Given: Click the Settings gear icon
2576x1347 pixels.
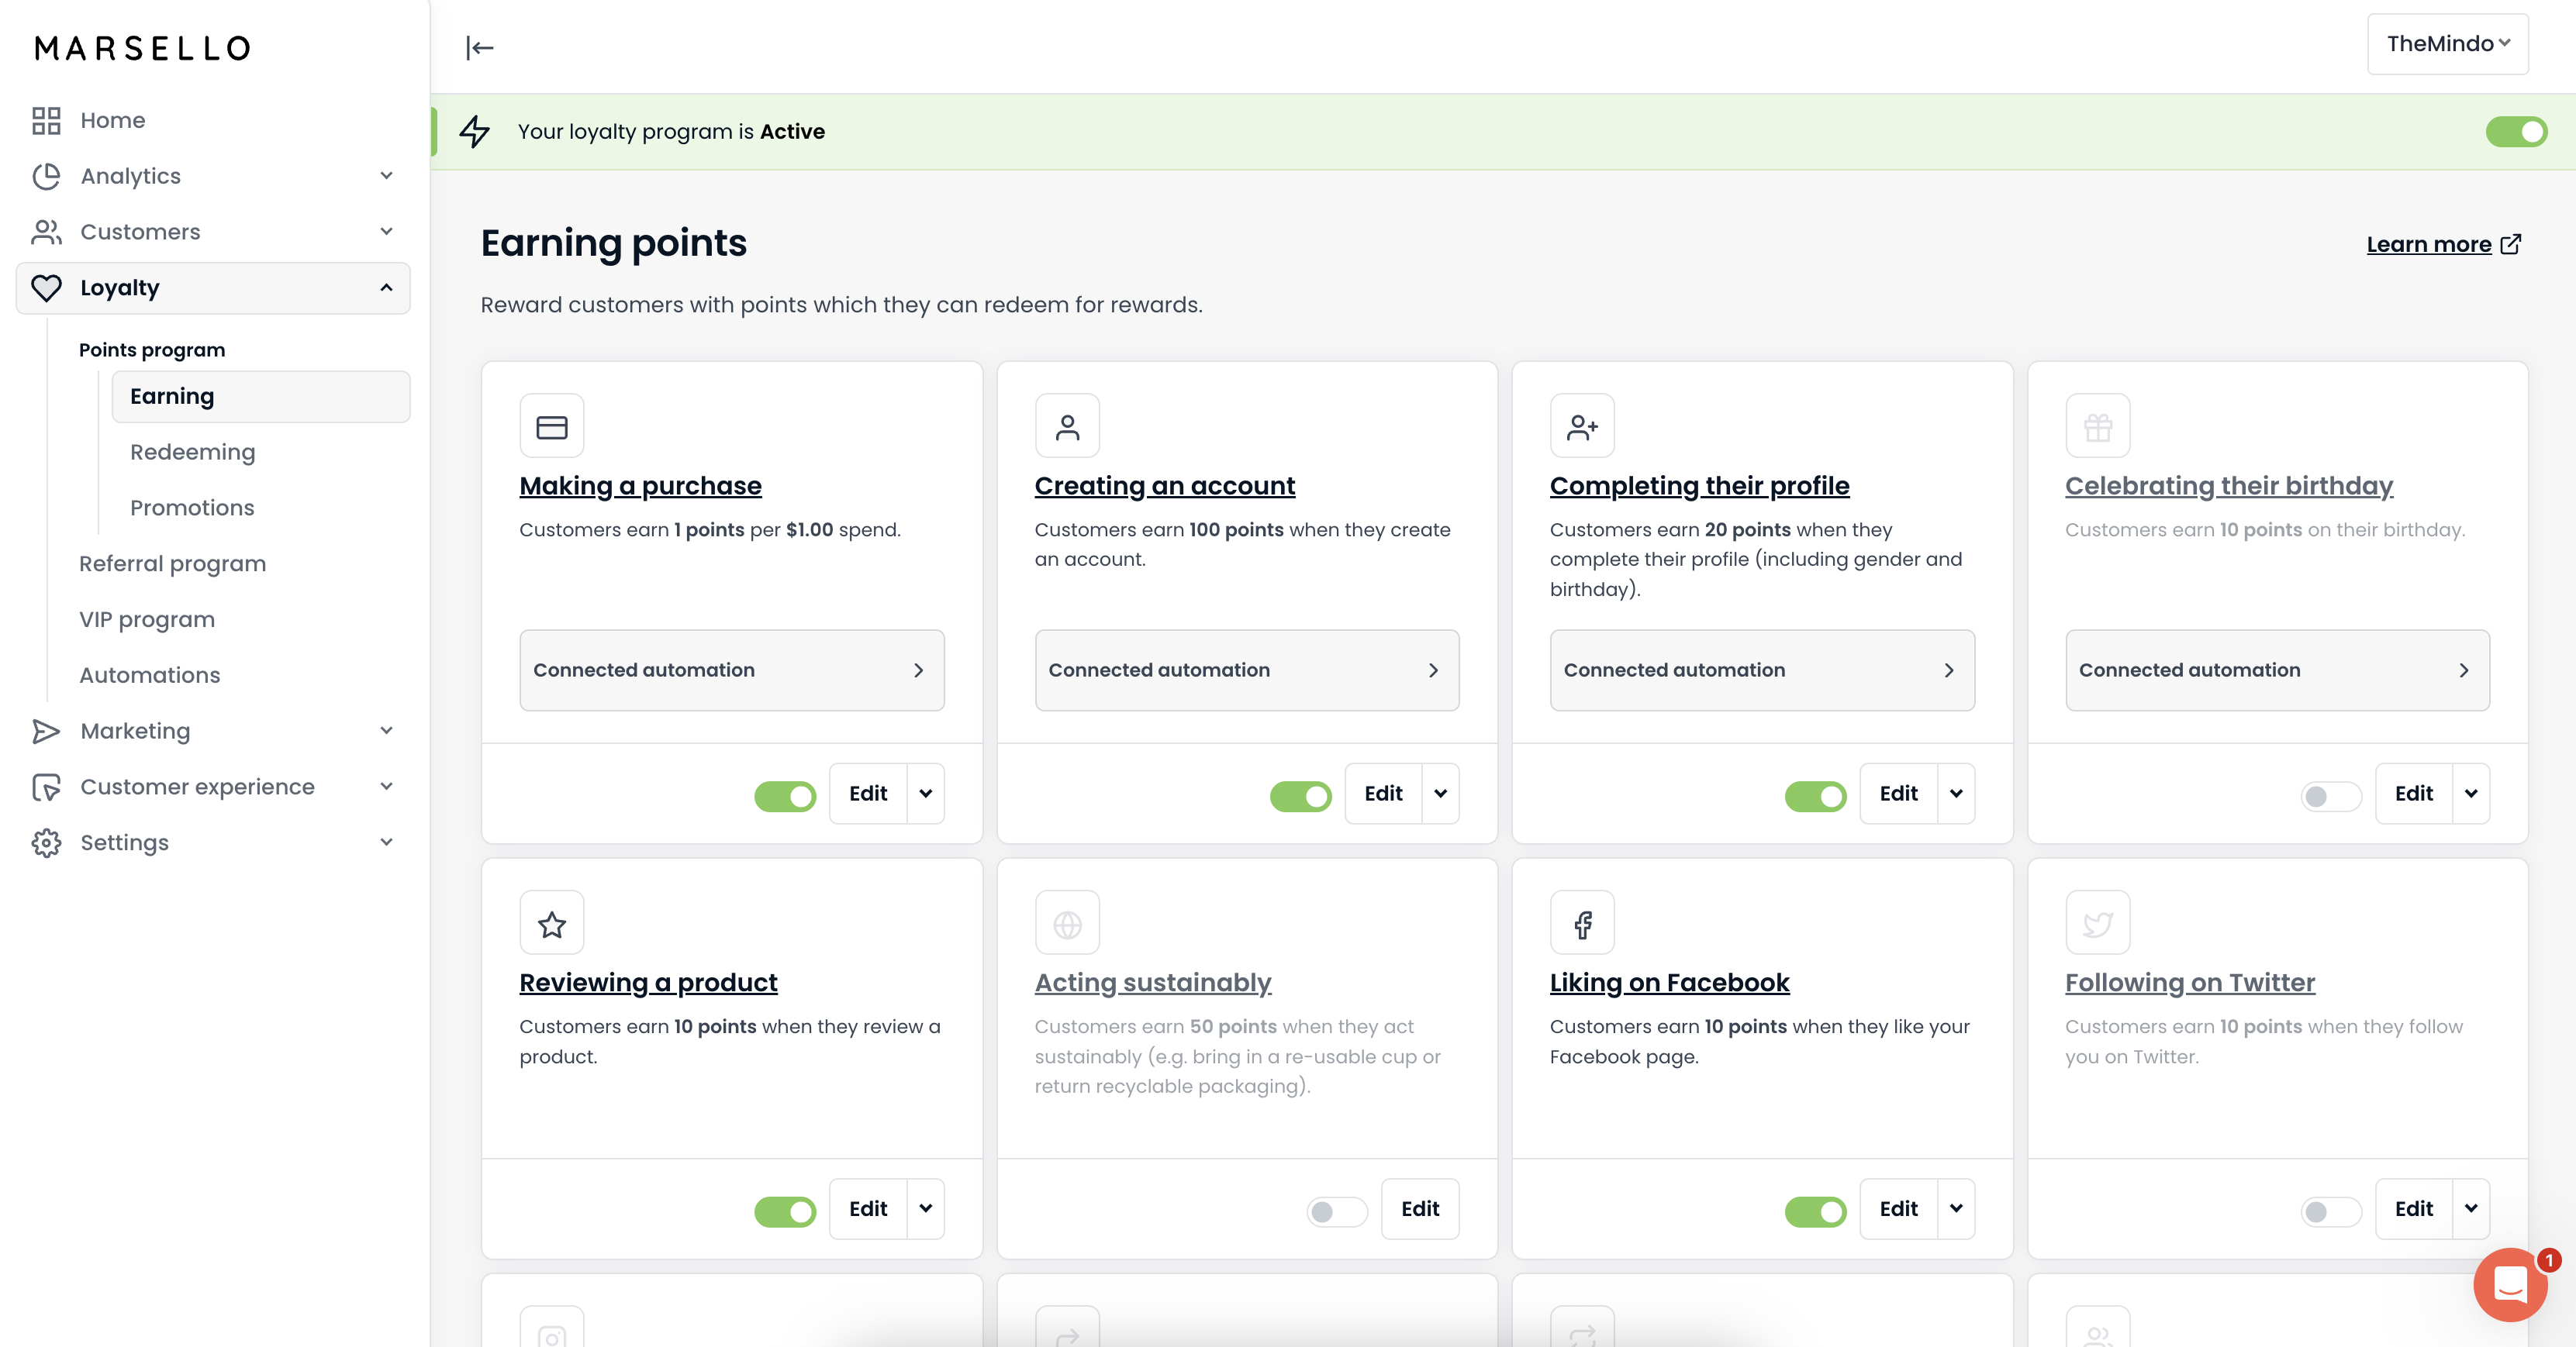Looking at the screenshot, I should click(46, 842).
